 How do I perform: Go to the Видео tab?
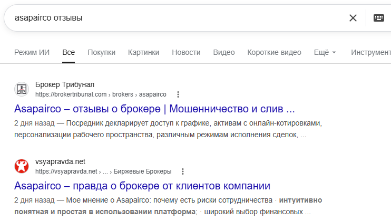(224, 52)
